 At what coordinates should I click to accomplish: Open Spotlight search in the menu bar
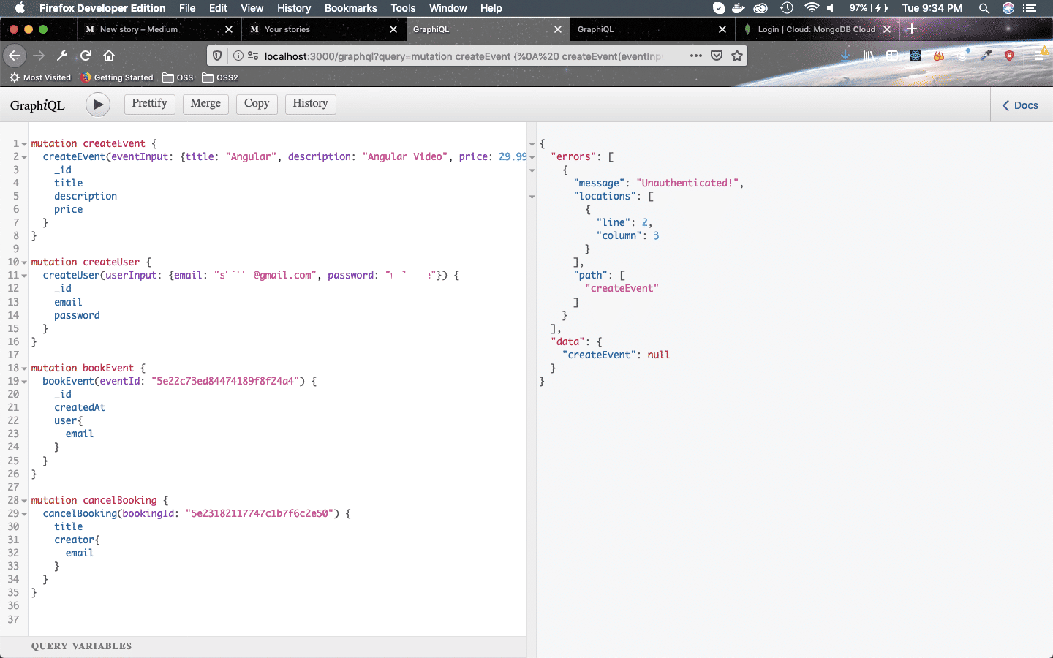click(x=984, y=8)
